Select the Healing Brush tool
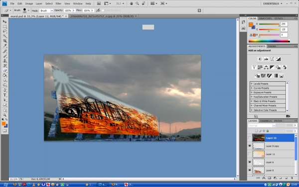 (4, 51)
